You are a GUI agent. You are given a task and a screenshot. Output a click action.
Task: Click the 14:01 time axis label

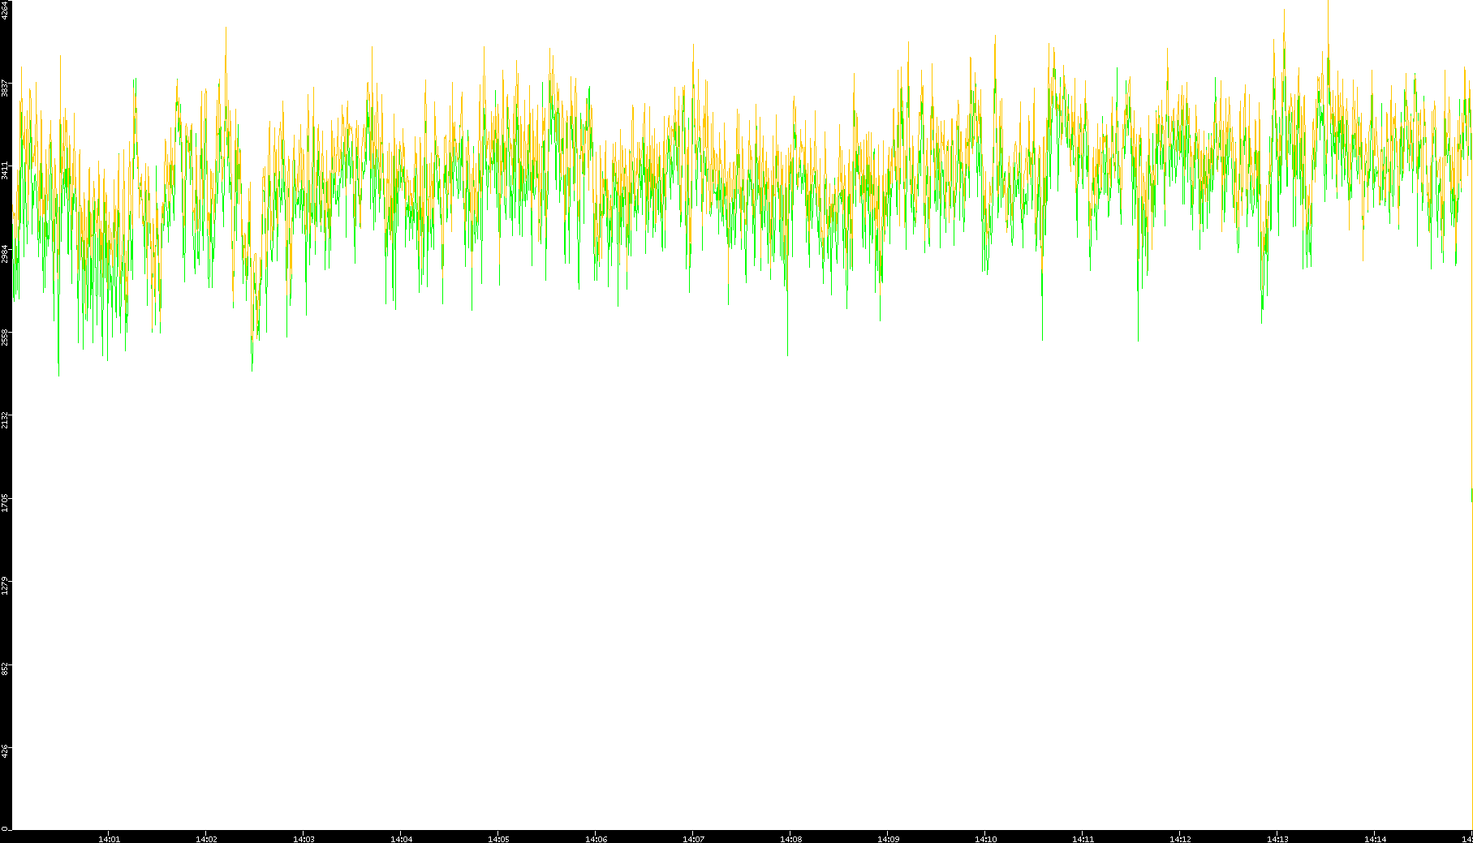point(109,839)
